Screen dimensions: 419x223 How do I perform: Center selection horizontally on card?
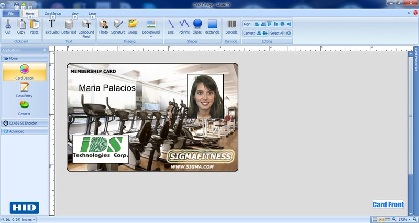coord(259,33)
